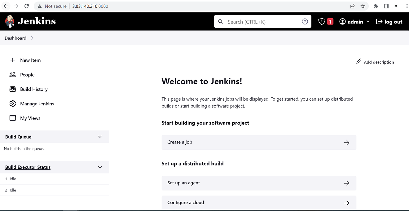Click the search magnifier icon
This screenshot has height=211, width=409.
coord(221,21)
